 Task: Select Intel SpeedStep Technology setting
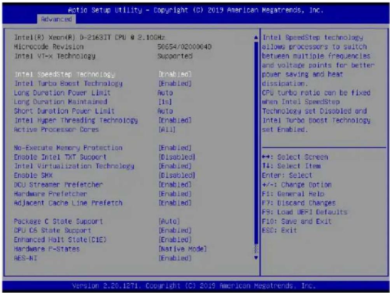click(65, 74)
